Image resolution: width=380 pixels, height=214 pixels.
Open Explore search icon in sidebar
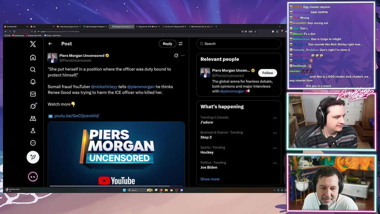[x=33, y=70]
